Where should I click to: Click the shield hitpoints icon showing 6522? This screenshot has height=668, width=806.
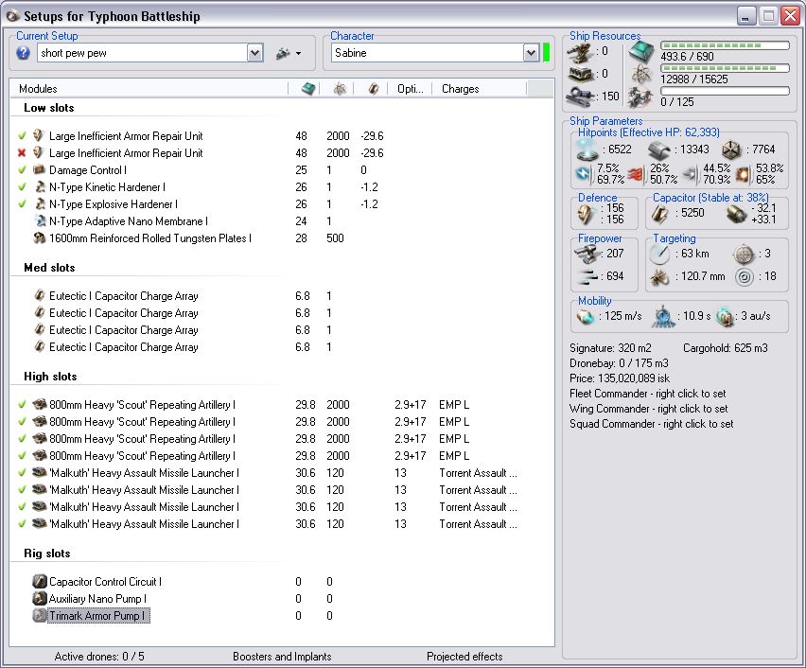[587, 149]
